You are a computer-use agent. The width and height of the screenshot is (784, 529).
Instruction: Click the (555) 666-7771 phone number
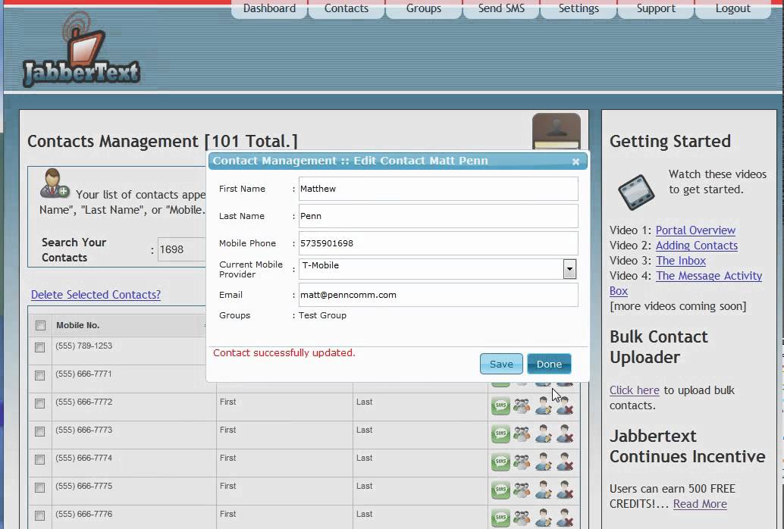click(83, 374)
